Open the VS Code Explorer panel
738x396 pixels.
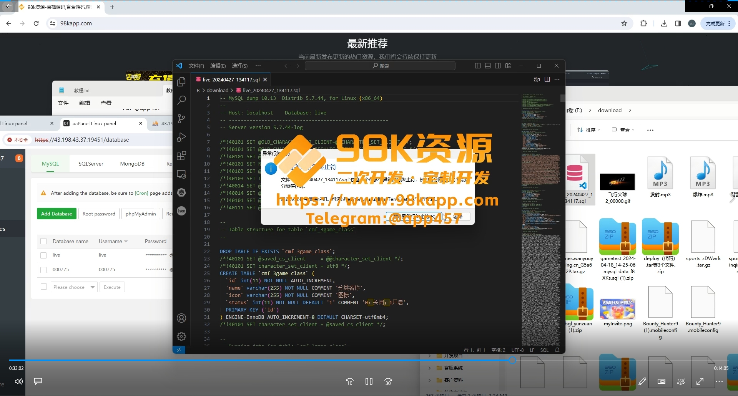(181, 82)
